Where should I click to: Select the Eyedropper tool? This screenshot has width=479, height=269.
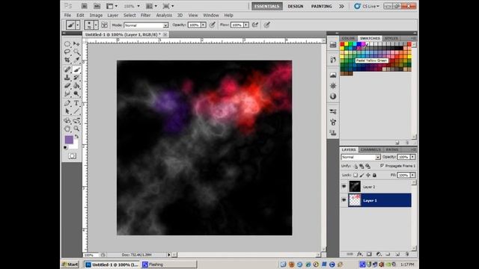[x=76, y=60]
